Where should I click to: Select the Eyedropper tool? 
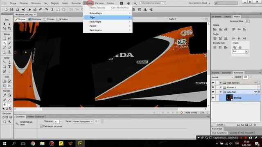click(5, 95)
